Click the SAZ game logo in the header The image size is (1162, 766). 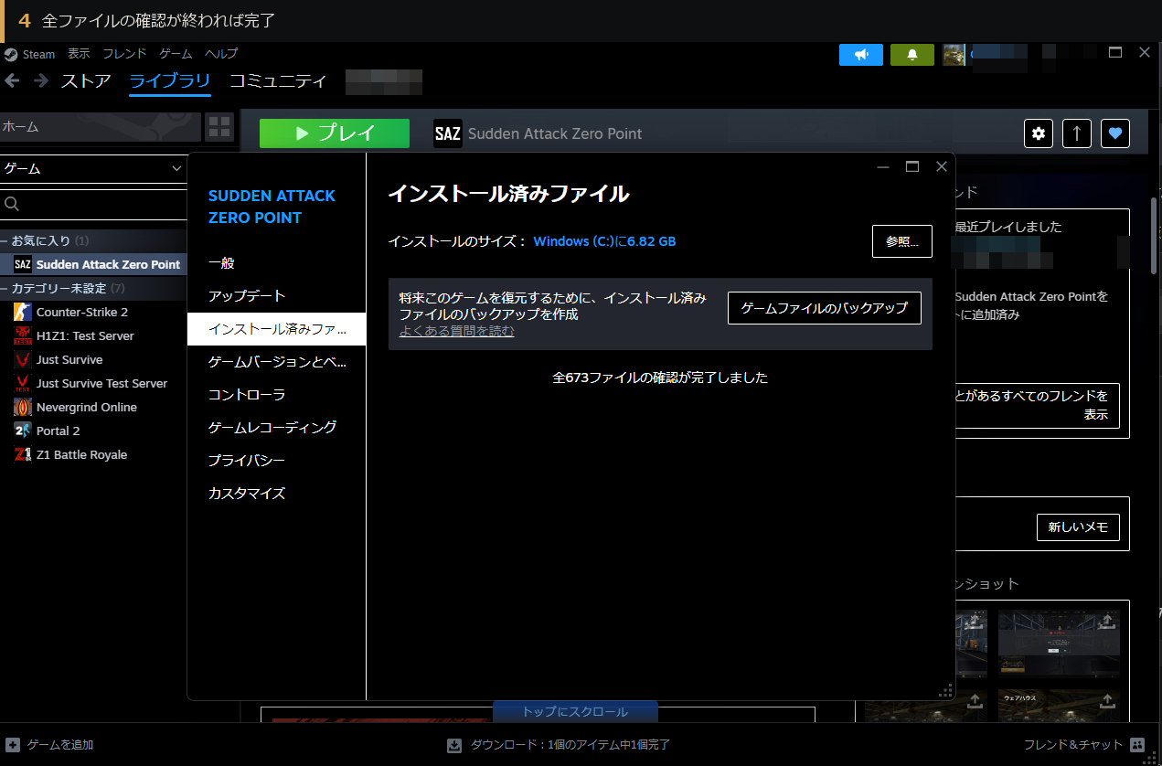pyautogui.click(x=448, y=133)
